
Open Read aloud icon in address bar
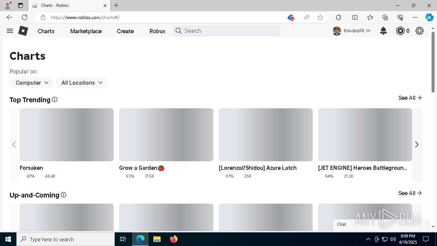click(307, 17)
